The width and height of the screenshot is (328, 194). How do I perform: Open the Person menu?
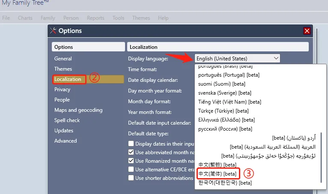(x=71, y=18)
